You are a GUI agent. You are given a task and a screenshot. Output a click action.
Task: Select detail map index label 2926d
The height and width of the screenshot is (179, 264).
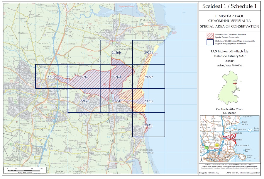coord(116,77)
